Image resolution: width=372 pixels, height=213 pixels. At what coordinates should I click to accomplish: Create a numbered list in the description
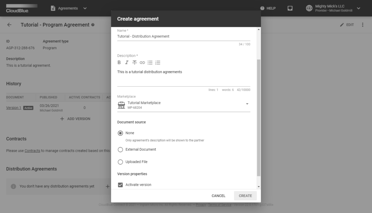pos(158,62)
